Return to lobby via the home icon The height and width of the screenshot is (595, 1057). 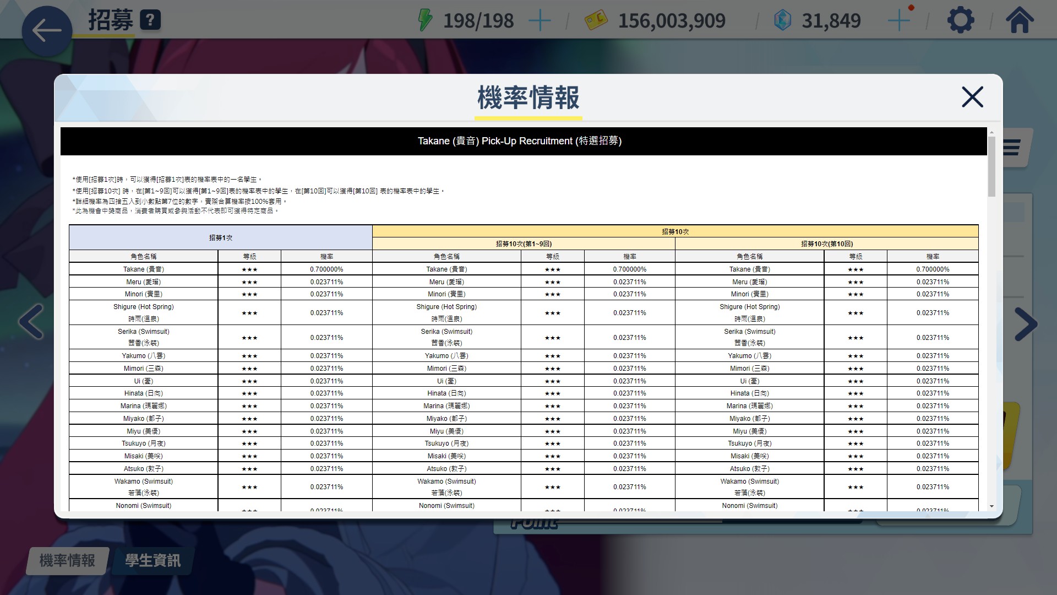1020,20
